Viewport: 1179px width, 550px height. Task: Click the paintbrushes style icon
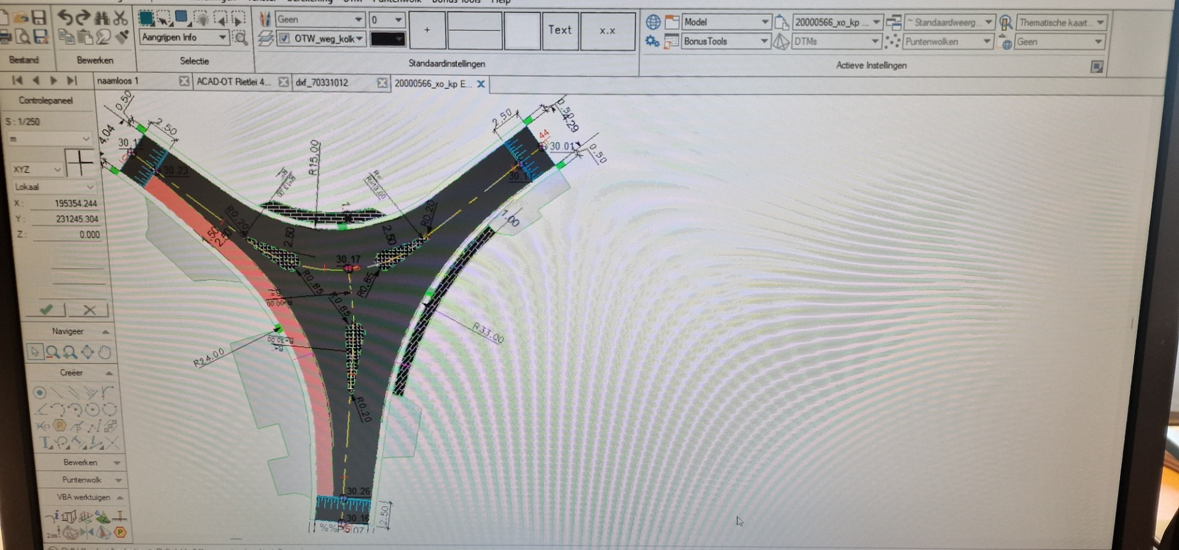pyautogui.click(x=265, y=20)
